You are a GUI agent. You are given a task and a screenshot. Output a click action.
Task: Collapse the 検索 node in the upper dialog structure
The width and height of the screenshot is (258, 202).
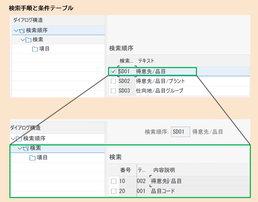pyautogui.click(x=23, y=39)
